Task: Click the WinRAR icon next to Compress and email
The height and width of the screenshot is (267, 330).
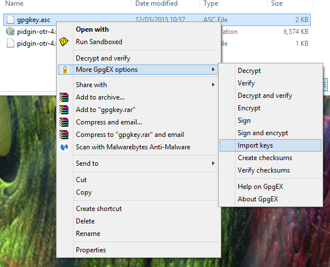Action: (64, 122)
